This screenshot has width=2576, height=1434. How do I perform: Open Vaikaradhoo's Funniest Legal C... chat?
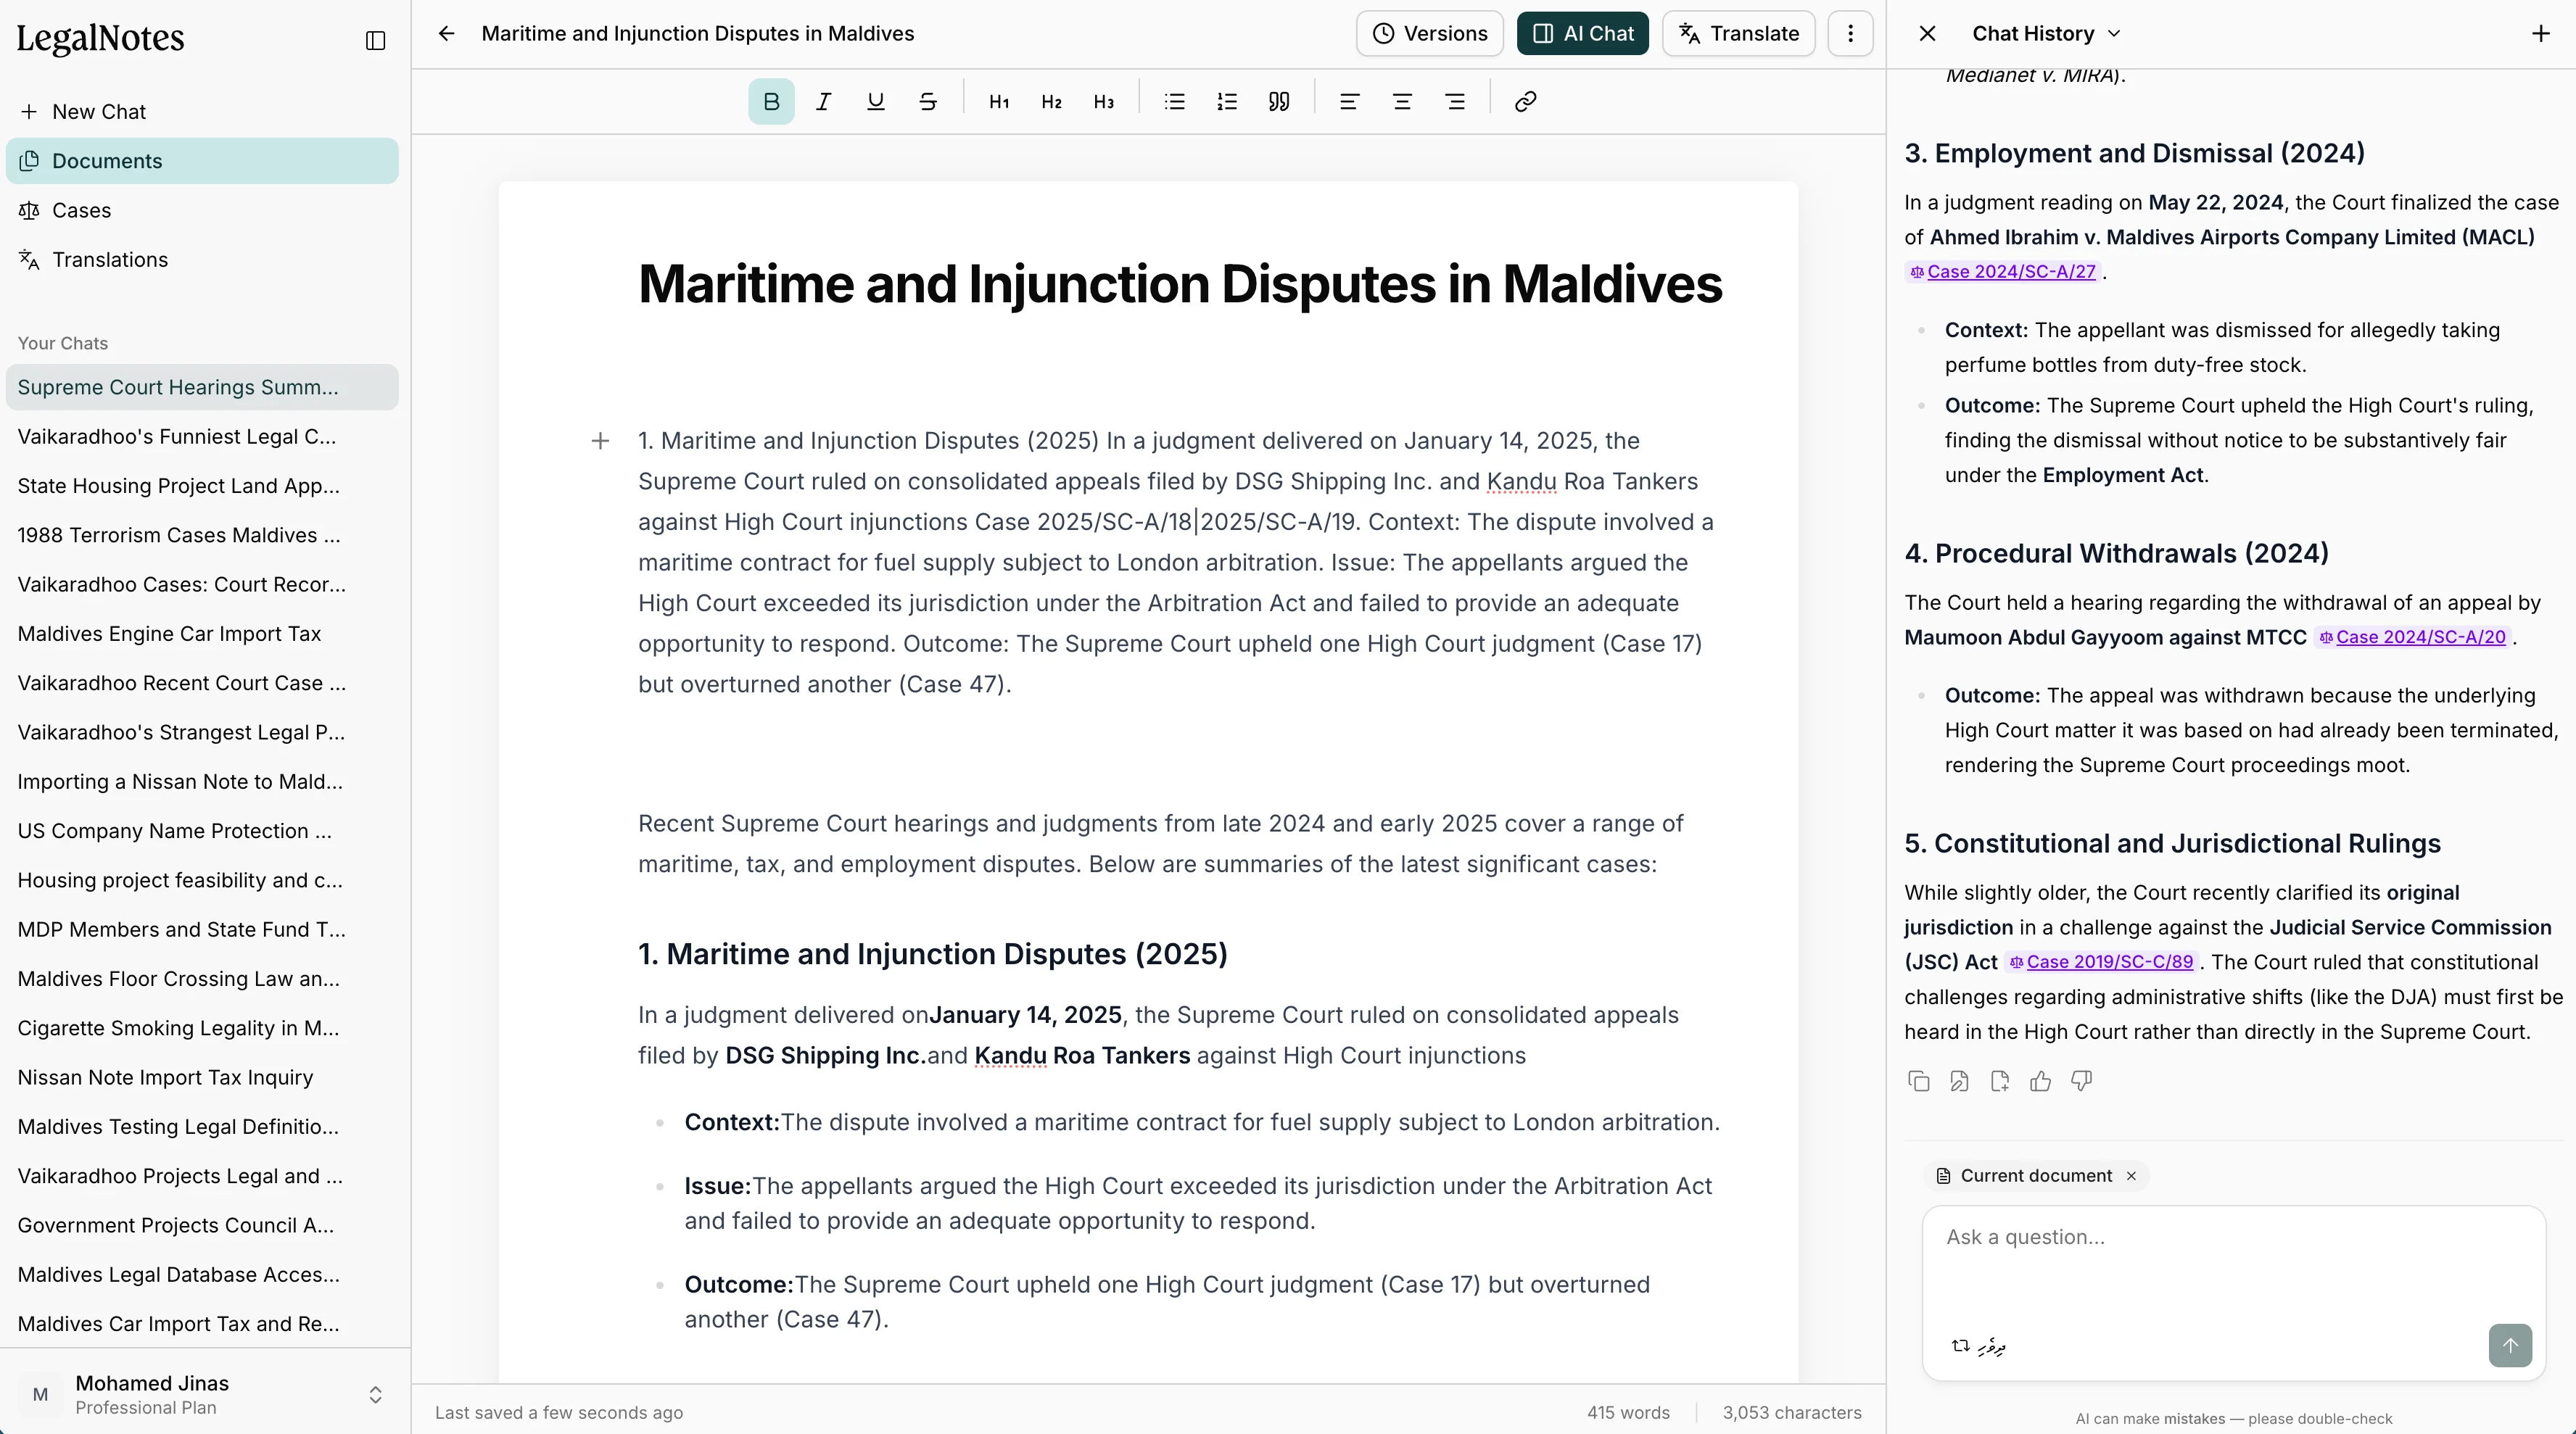202,437
